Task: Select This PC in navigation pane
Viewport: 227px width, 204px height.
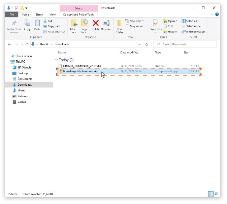Action: coord(20,62)
